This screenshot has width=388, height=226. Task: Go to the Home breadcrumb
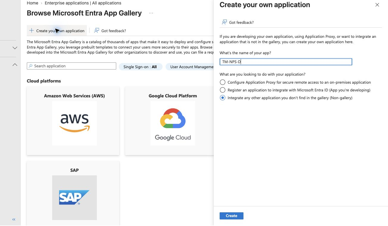pos(32,3)
